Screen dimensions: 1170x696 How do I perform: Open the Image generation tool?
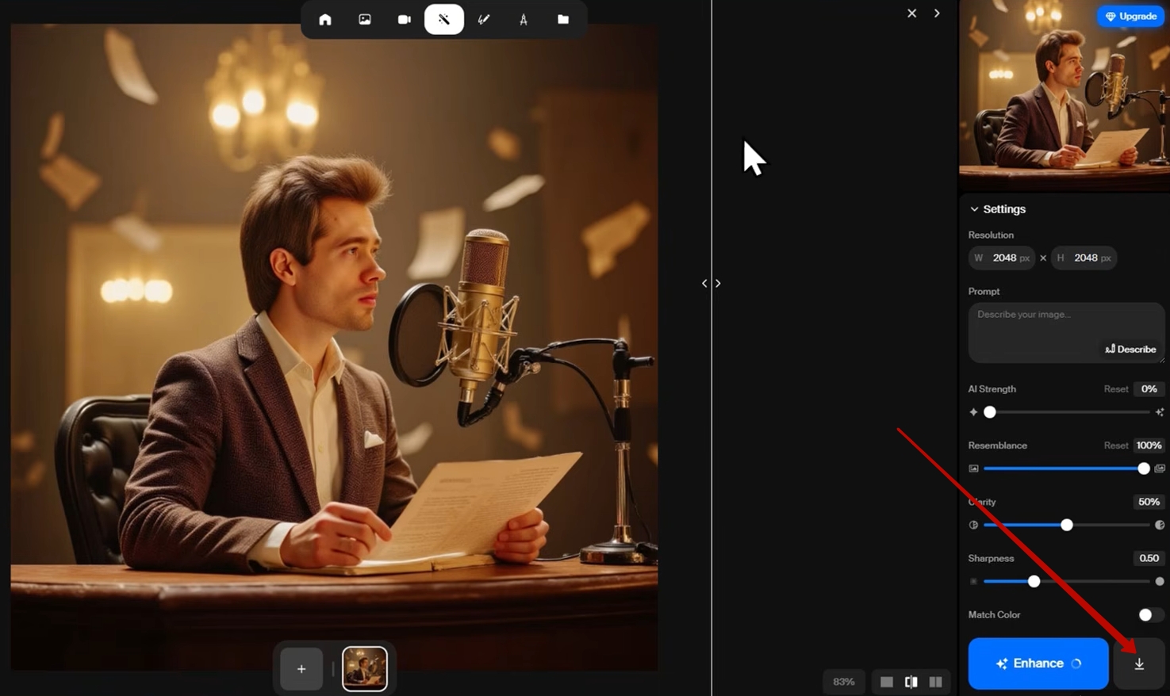[365, 20]
